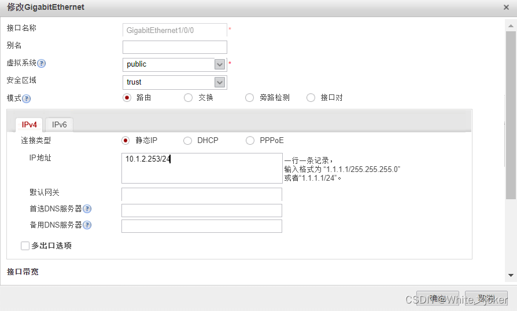Image resolution: width=517 pixels, height=311 pixels.
Task: Open help icon next to 模式
Action: coord(26,98)
